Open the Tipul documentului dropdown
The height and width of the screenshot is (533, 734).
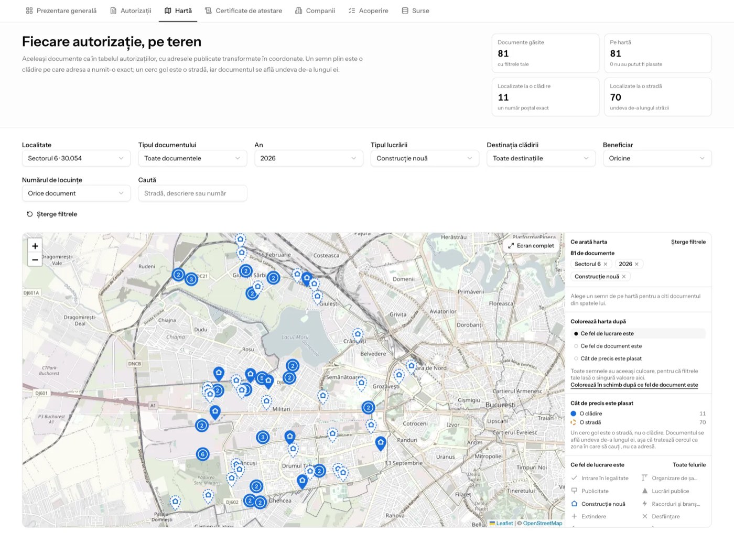tap(192, 158)
